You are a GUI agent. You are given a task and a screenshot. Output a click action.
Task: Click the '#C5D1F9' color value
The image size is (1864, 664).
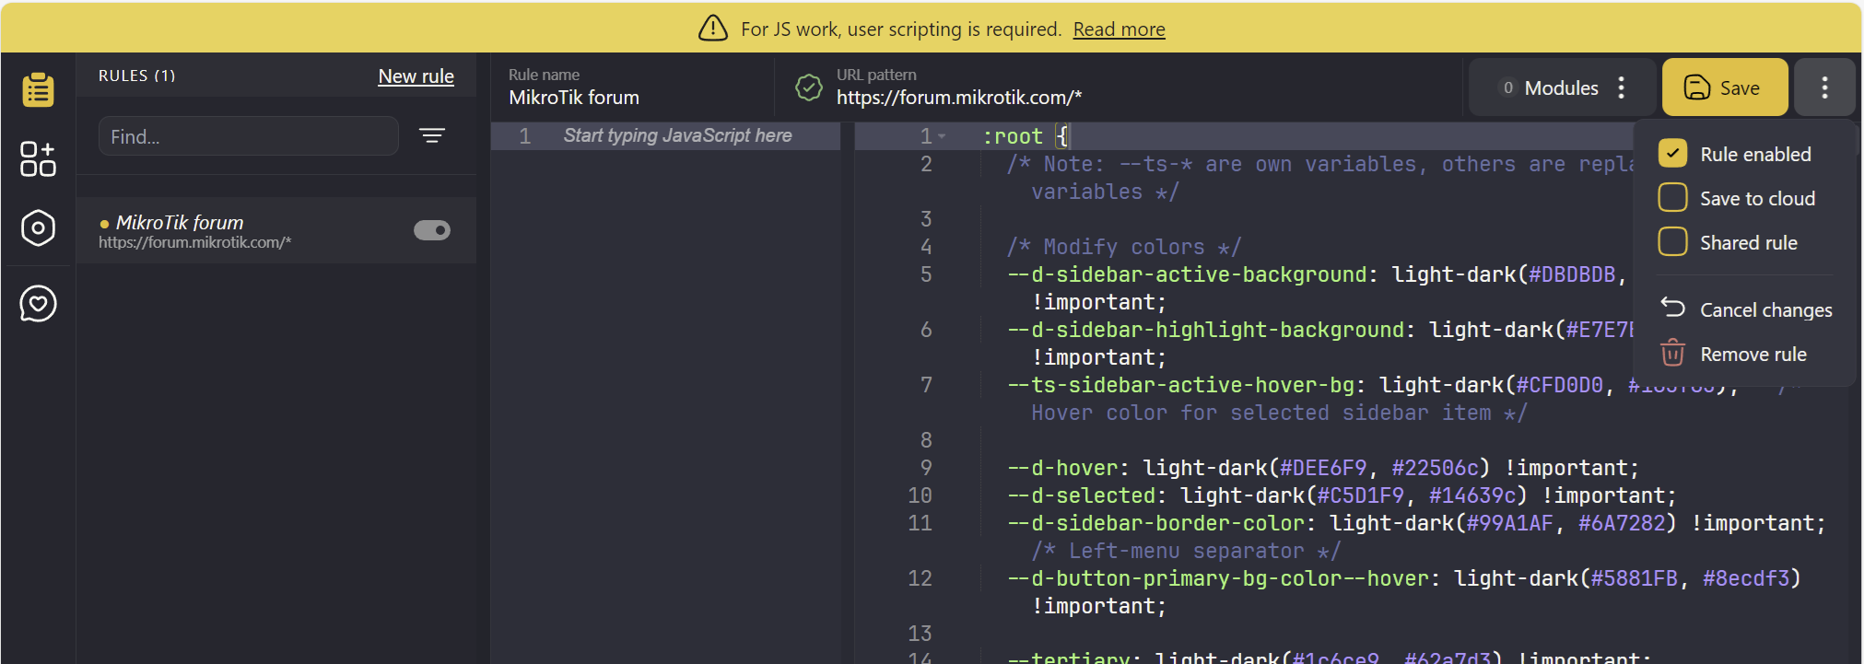[x=1360, y=495]
